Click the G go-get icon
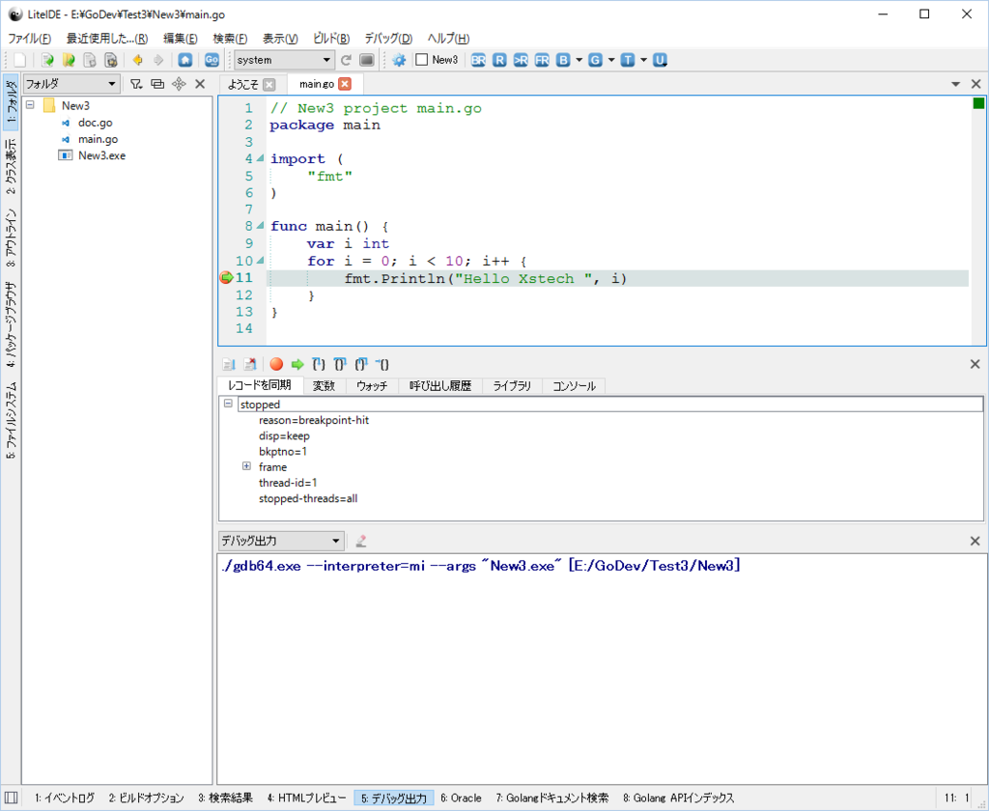Image resolution: width=989 pixels, height=811 pixels. pos(595,60)
